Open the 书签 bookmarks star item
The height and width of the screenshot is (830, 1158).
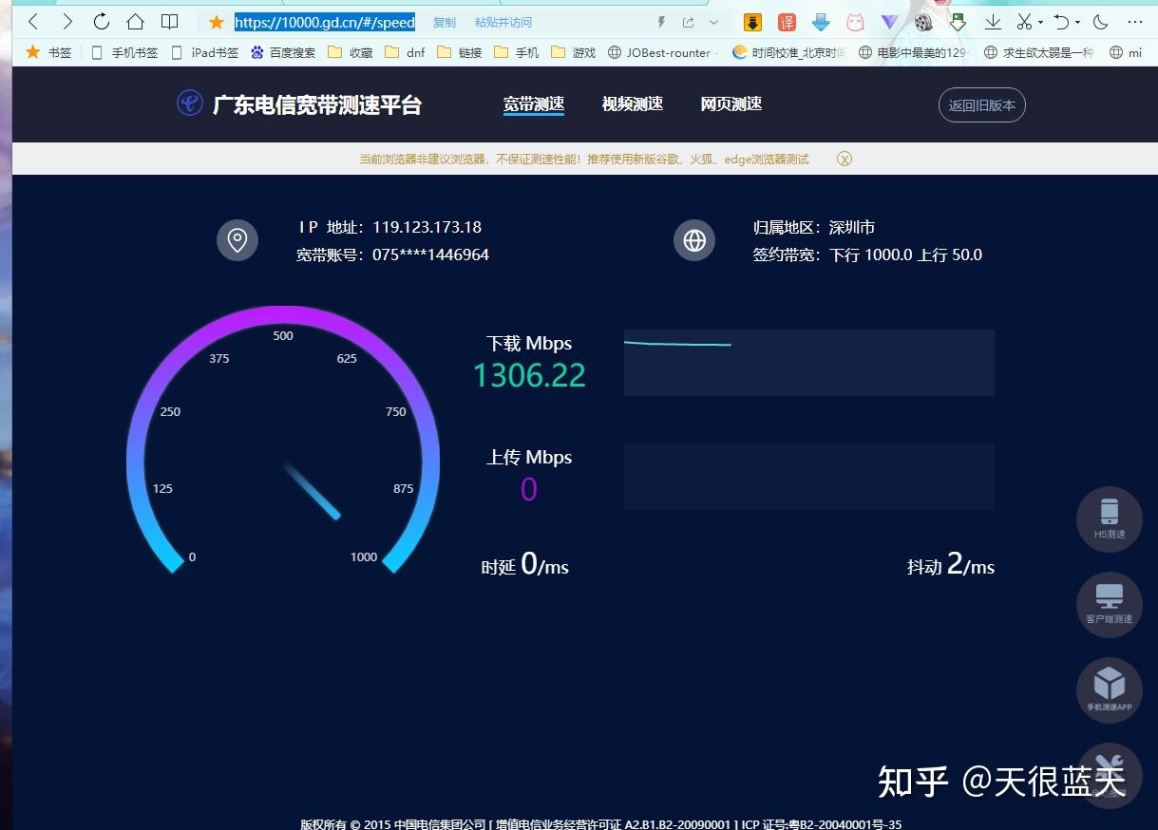(48, 53)
